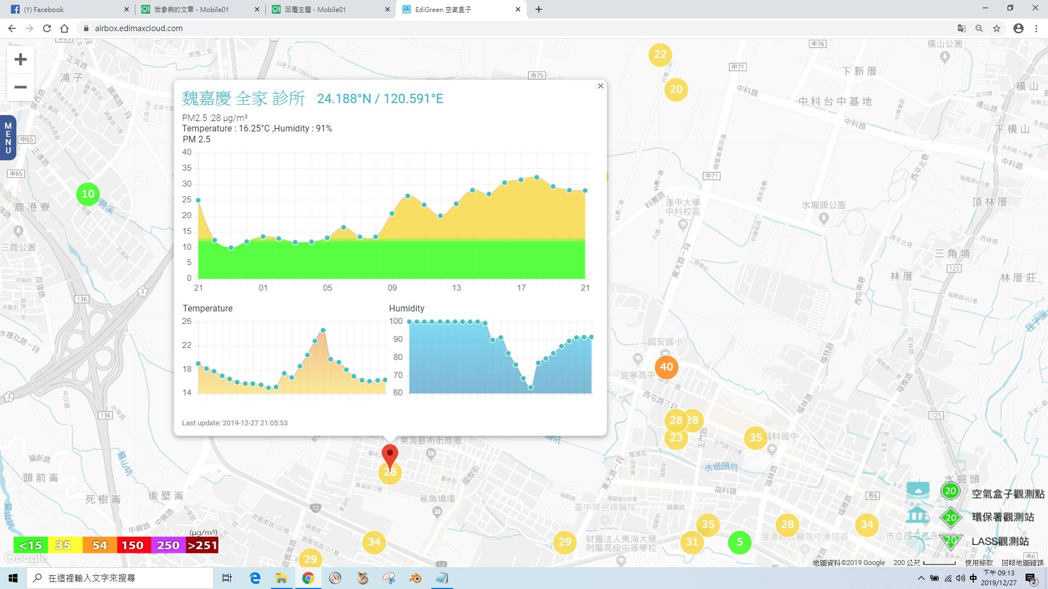Click the Last update timestamp text
The width and height of the screenshot is (1048, 589).
pos(235,423)
